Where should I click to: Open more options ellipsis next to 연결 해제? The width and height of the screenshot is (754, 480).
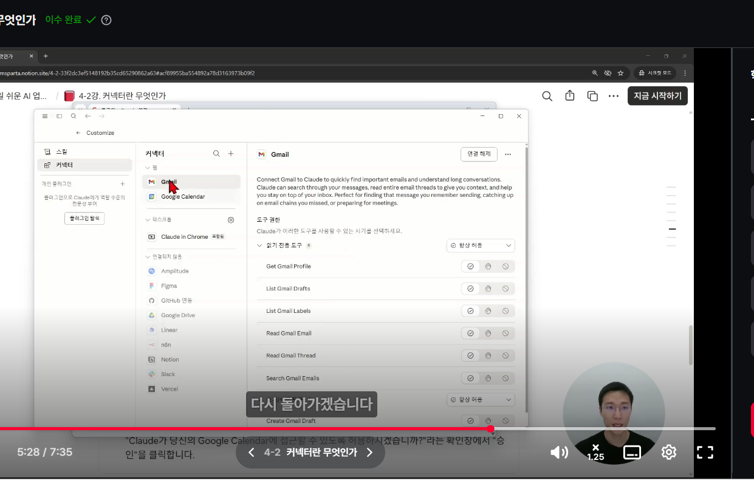[508, 154]
